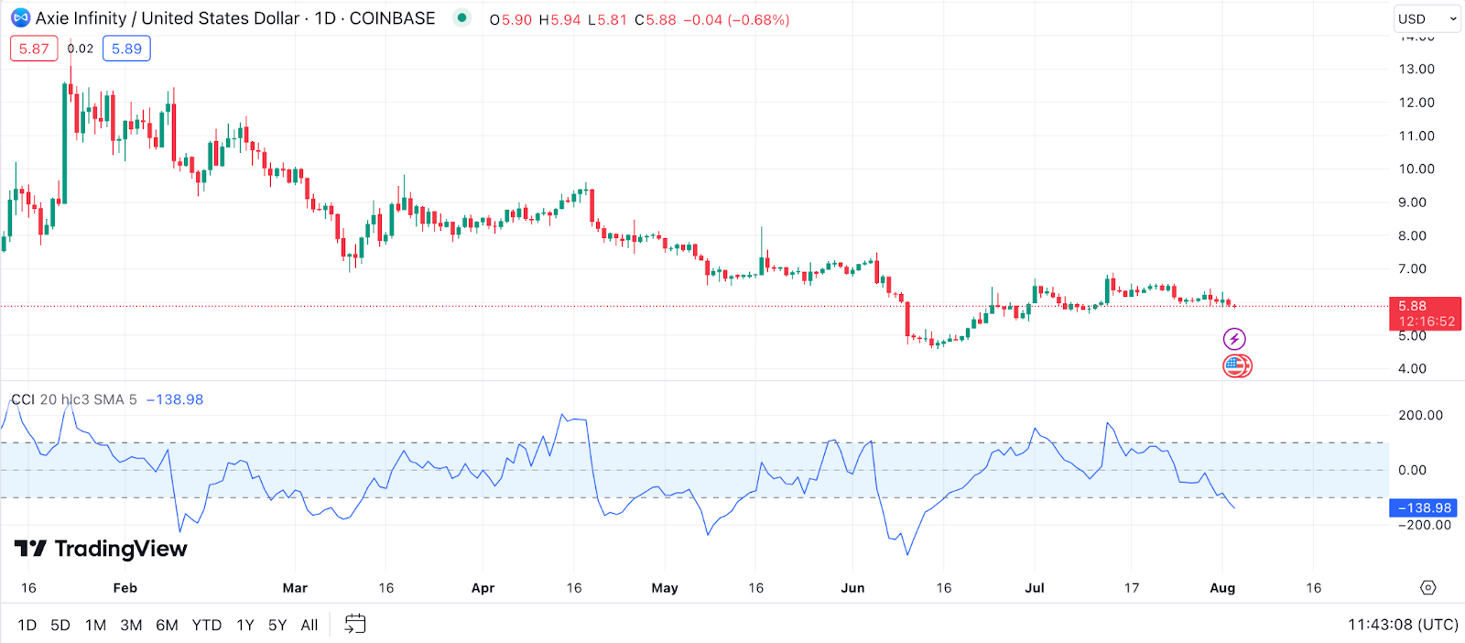Click the blue −138.98 CCI value label
Screen dimensions: 1465x643
tap(1424, 507)
